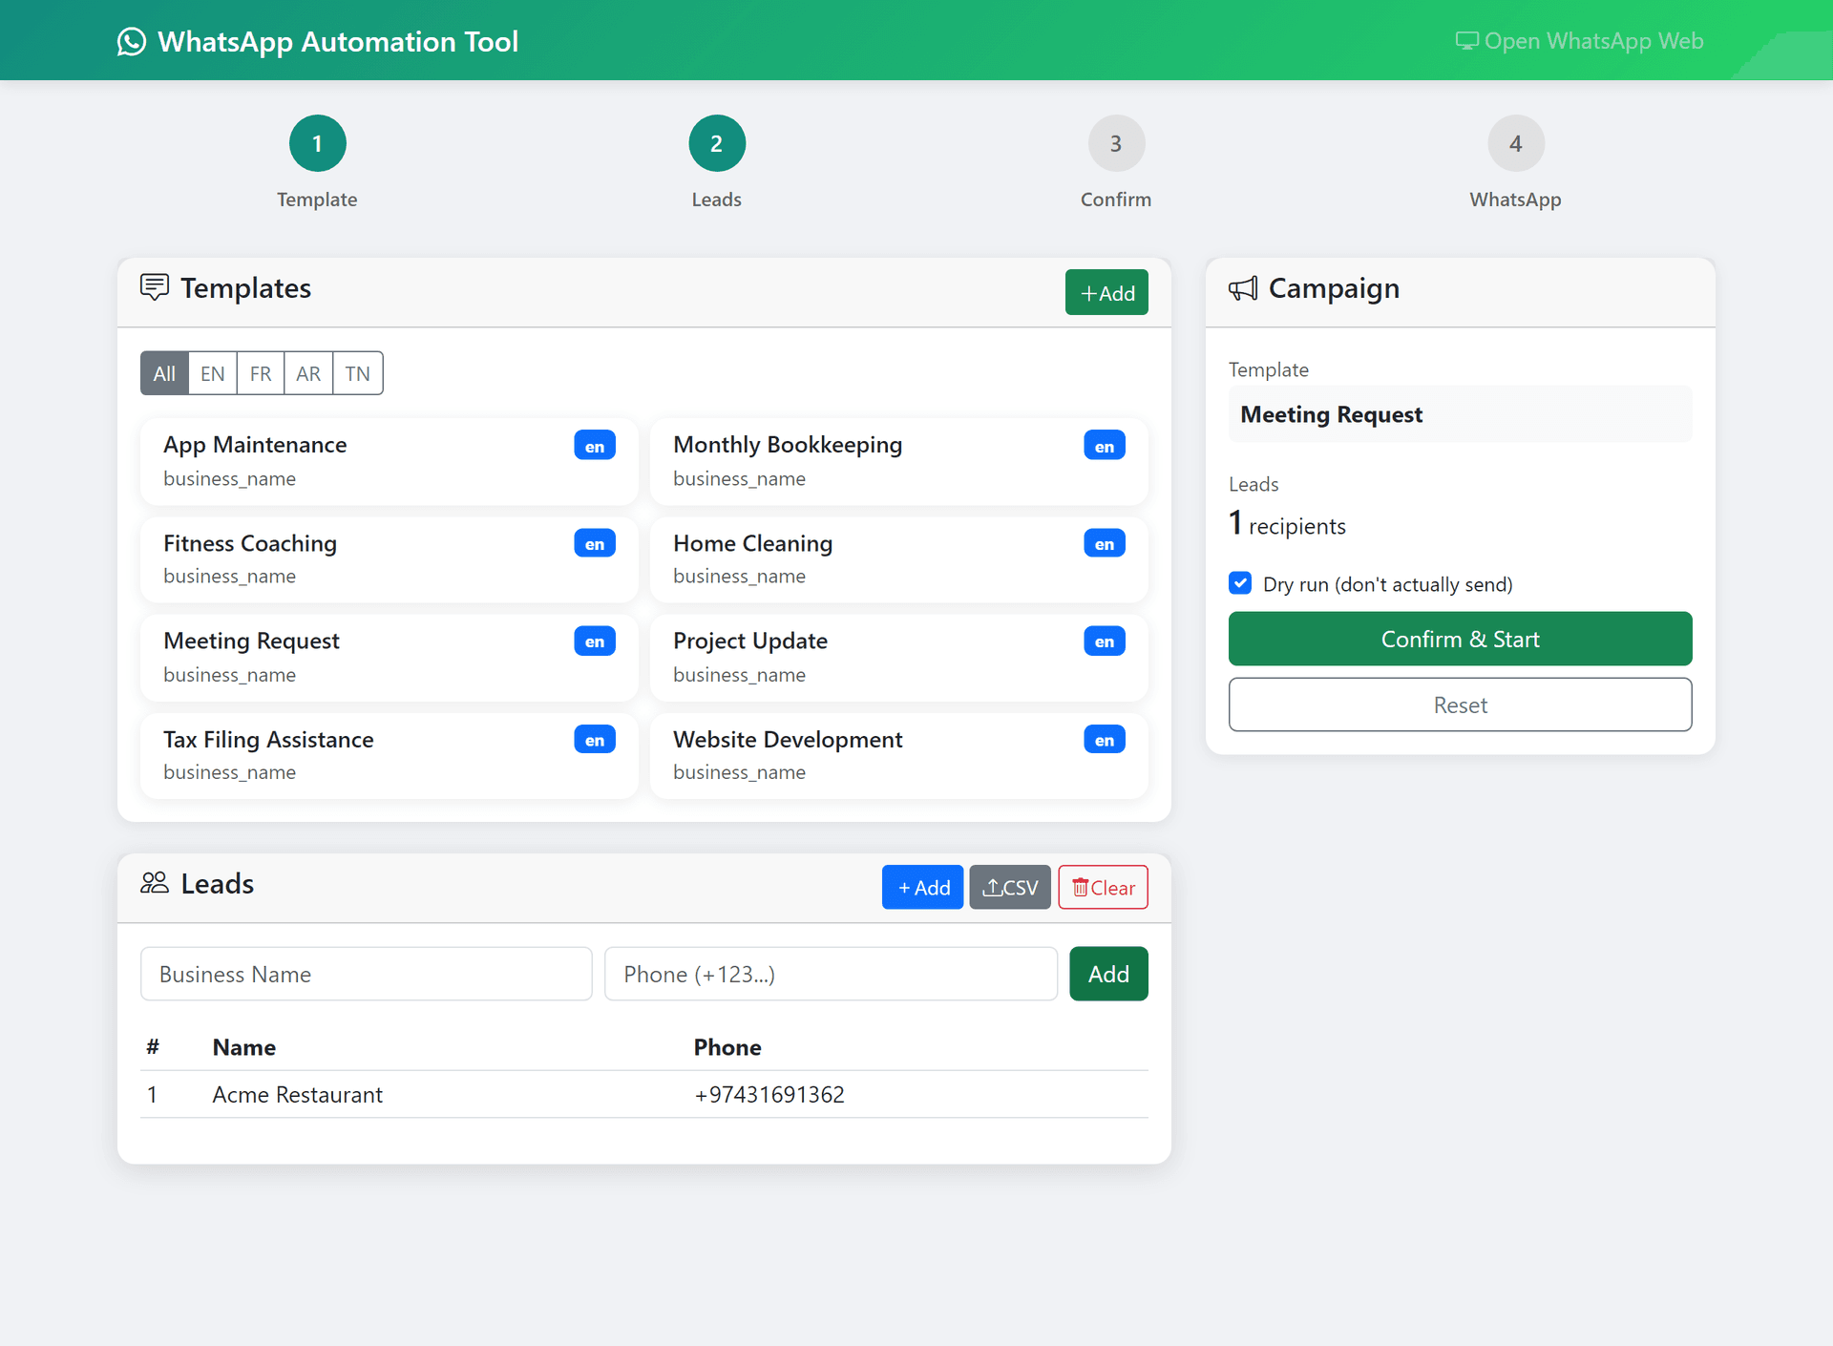Start campaign with Confirm & Start

pyautogui.click(x=1460, y=639)
